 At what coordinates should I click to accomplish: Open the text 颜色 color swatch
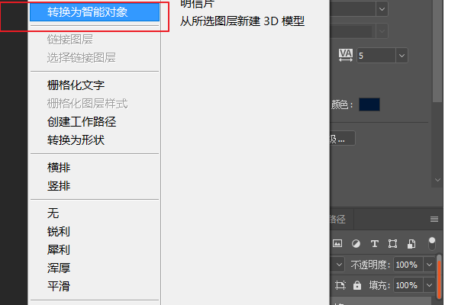point(369,104)
